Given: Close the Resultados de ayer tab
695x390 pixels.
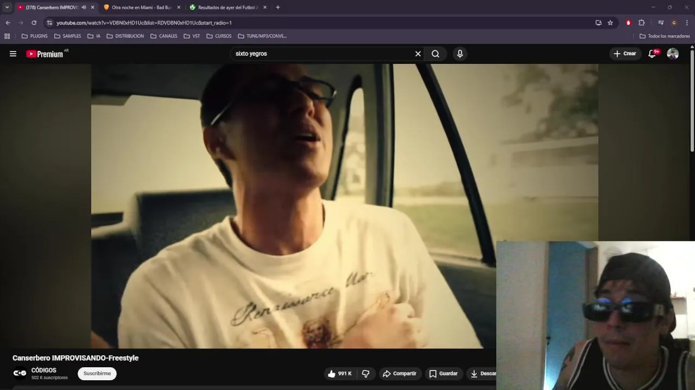Looking at the screenshot, I should 264,8.
